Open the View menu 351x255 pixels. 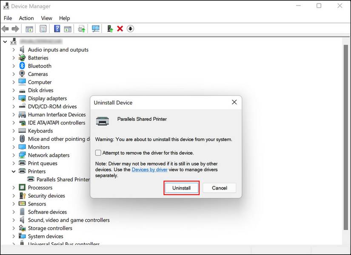tap(46, 18)
